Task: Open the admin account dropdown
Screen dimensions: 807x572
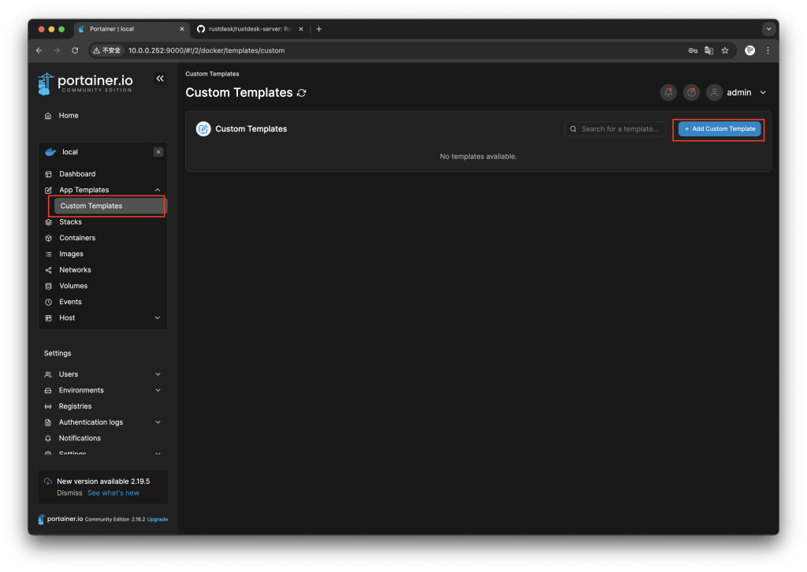Action: 738,92
